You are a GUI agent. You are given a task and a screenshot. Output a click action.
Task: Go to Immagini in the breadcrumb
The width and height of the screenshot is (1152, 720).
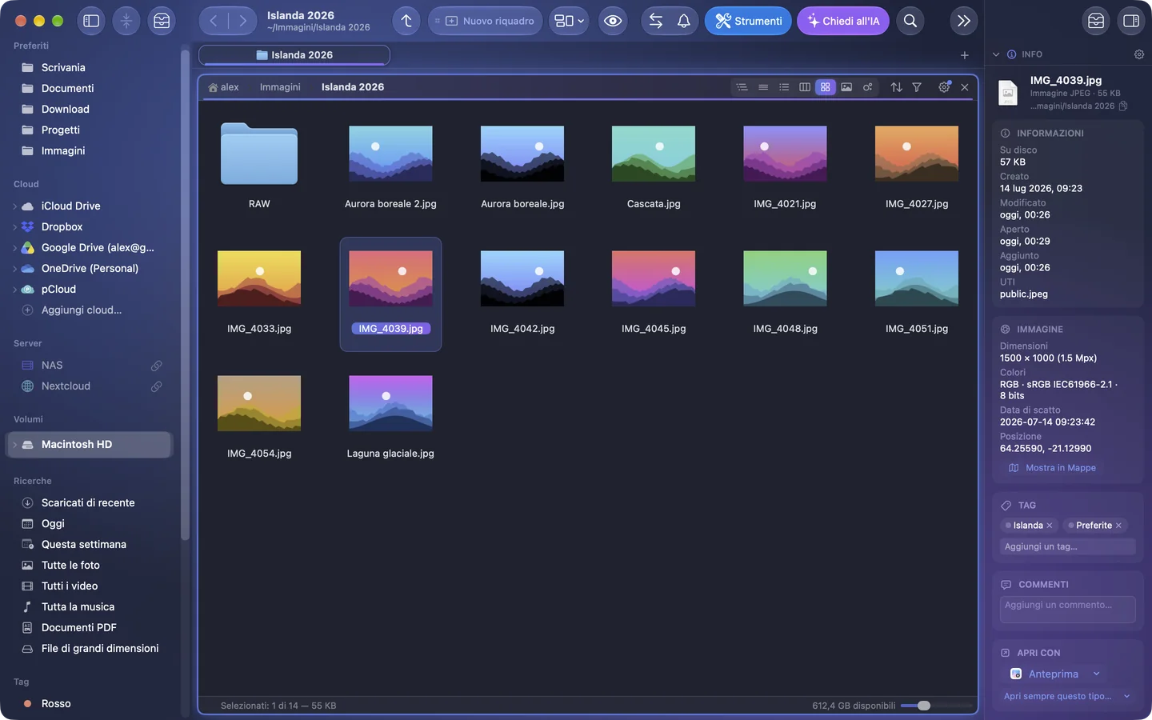[280, 87]
